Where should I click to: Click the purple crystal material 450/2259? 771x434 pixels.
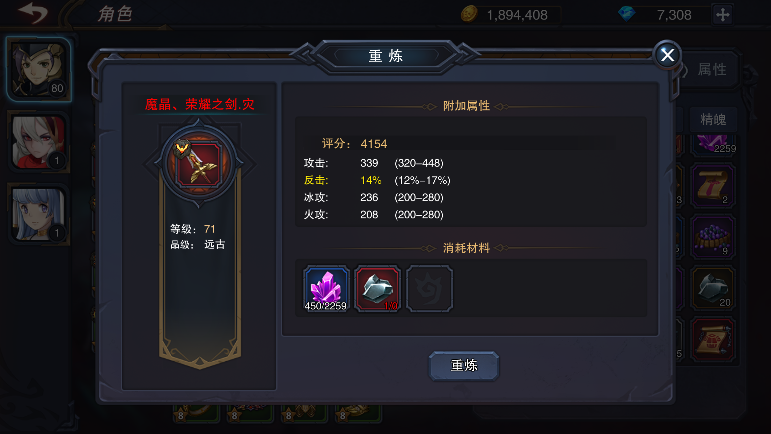point(326,288)
